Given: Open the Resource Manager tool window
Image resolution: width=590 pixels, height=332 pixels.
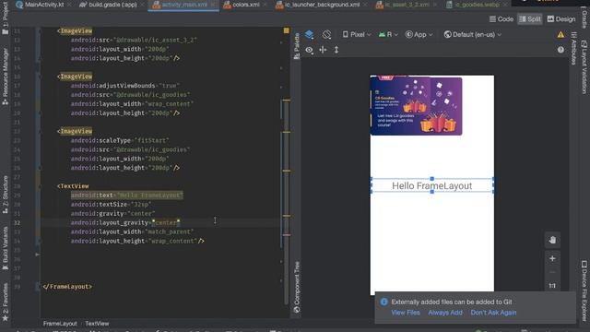Looking at the screenshot, I should point(6,77).
